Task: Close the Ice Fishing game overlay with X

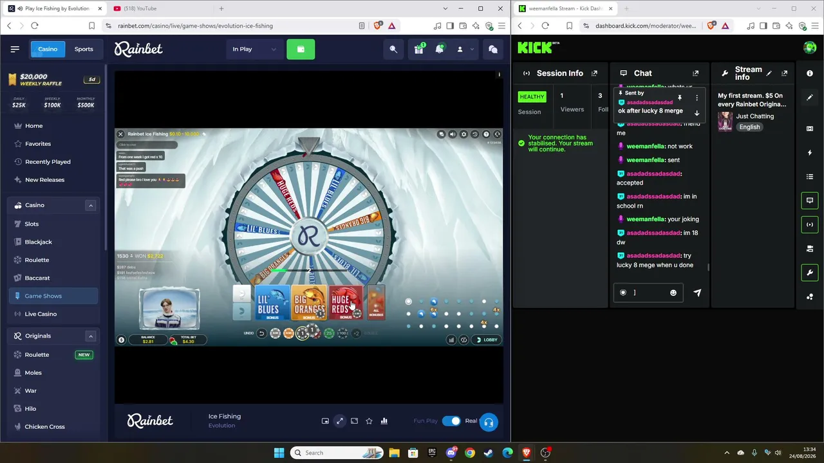Action: [x=120, y=134]
